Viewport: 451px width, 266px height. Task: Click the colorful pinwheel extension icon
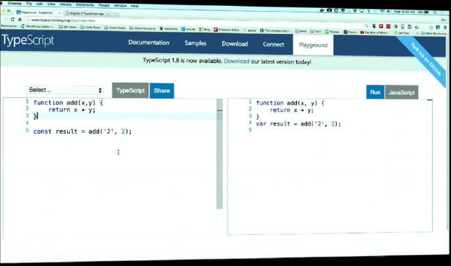click(395, 26)
